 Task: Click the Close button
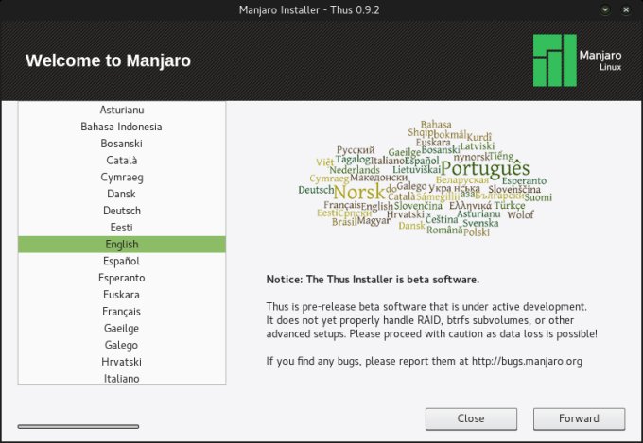click(471, 418)
